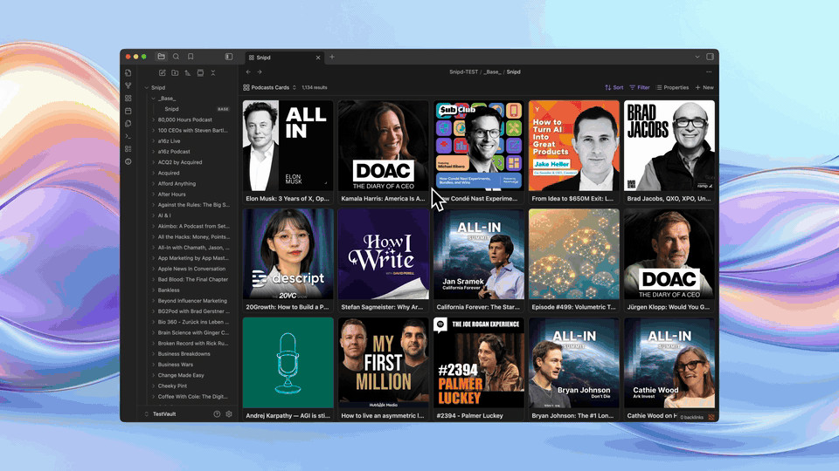This screenshot has width=839, height=471.
Task: Click the New button
Action: pyautogui.click(x=704, y=87)
